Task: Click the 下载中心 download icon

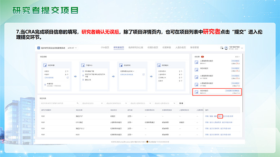Action: (83, 65)
